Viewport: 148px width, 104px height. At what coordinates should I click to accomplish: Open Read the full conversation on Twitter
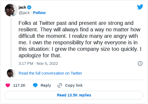point(50,73)
